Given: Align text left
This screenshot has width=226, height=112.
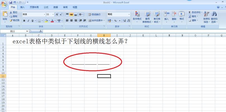Looking at the screenshot, I should (67, 21).
